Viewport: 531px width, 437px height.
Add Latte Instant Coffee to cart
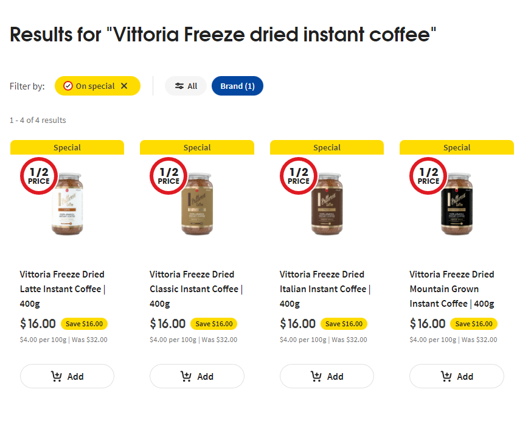pyautogui.click(x=67, y=376)
